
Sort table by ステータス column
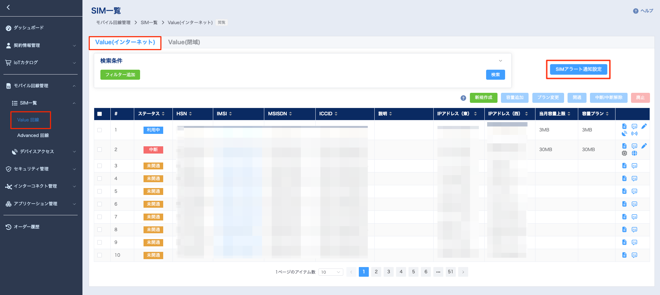click(151, 114)
